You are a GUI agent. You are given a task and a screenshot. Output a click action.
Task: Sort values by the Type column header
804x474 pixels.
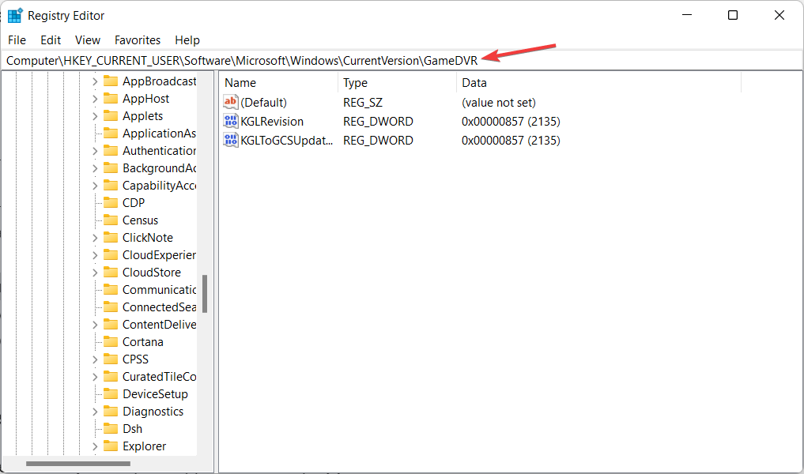coord(398,82)
